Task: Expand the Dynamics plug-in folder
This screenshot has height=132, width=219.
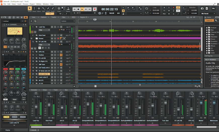Action: pyautogui.click(x=207, y=41)
